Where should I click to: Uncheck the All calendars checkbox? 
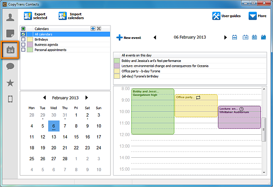24,34
